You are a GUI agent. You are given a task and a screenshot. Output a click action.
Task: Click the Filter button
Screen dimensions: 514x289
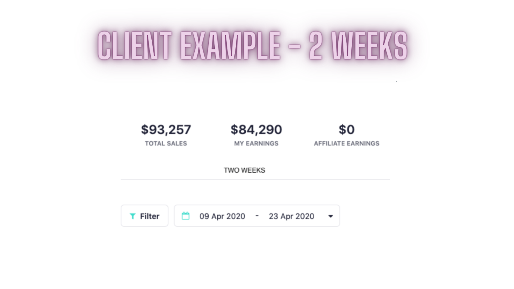tap(144, 216)
